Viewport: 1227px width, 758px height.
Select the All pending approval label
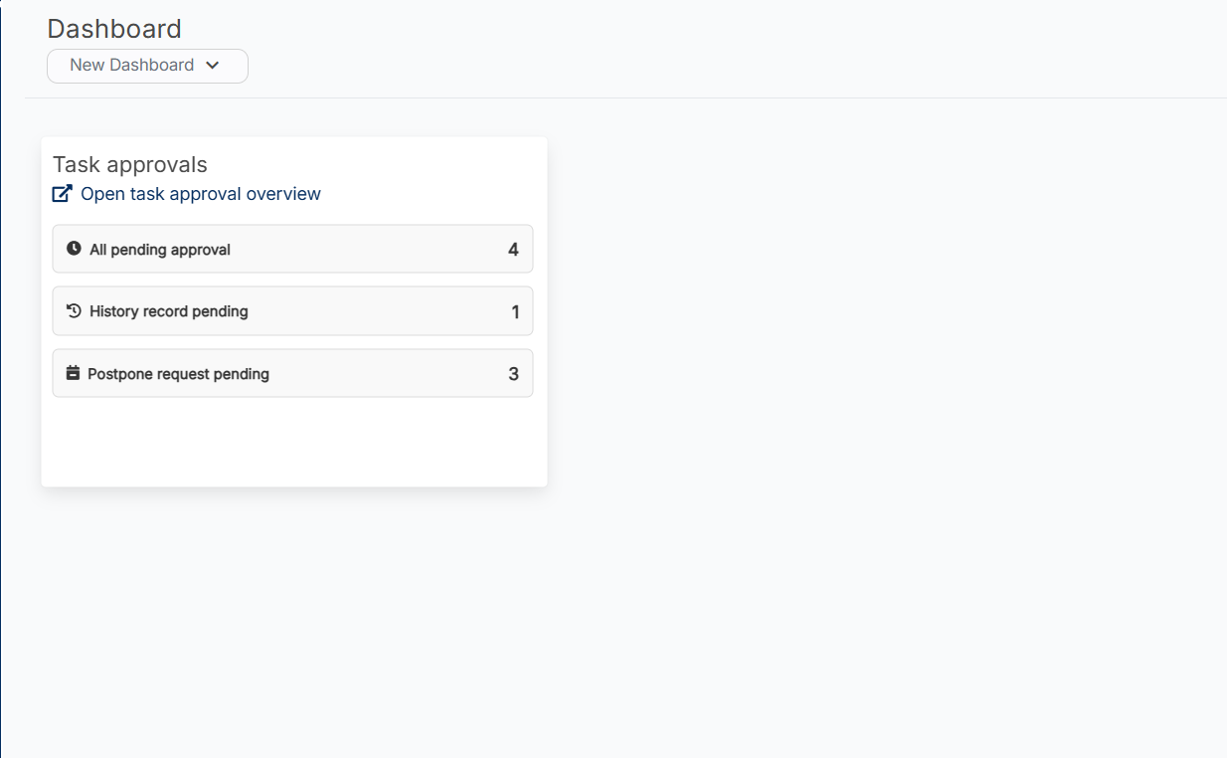coord(160,250)
